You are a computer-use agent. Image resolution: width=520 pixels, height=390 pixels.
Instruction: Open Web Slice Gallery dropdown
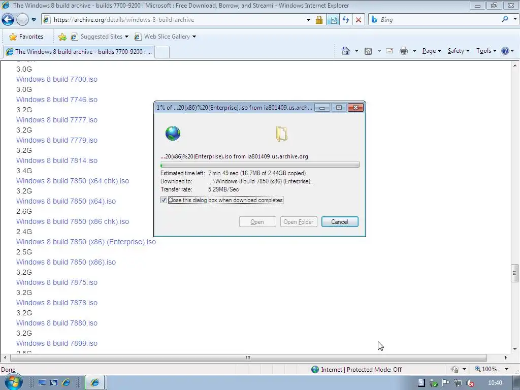point(165,37)
